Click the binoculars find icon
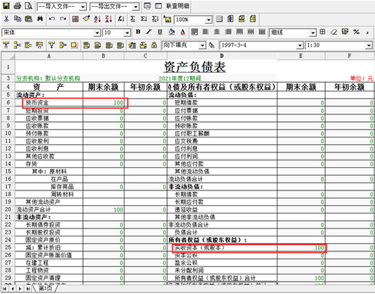375x294 pixels. coord(40,19)
